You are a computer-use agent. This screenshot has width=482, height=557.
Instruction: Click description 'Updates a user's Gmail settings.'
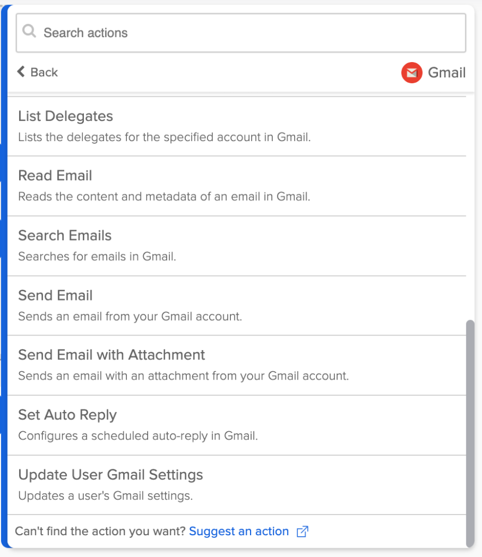[x=106, y=495]
